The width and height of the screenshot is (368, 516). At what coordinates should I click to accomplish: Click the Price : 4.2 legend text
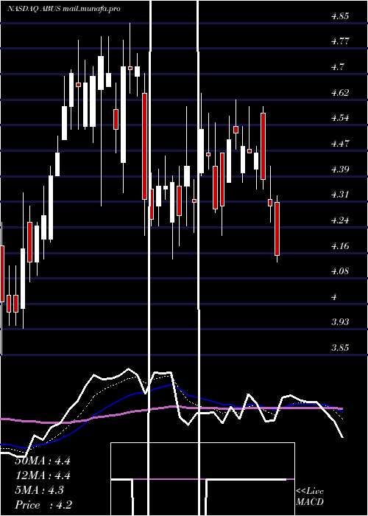[43, 505]
